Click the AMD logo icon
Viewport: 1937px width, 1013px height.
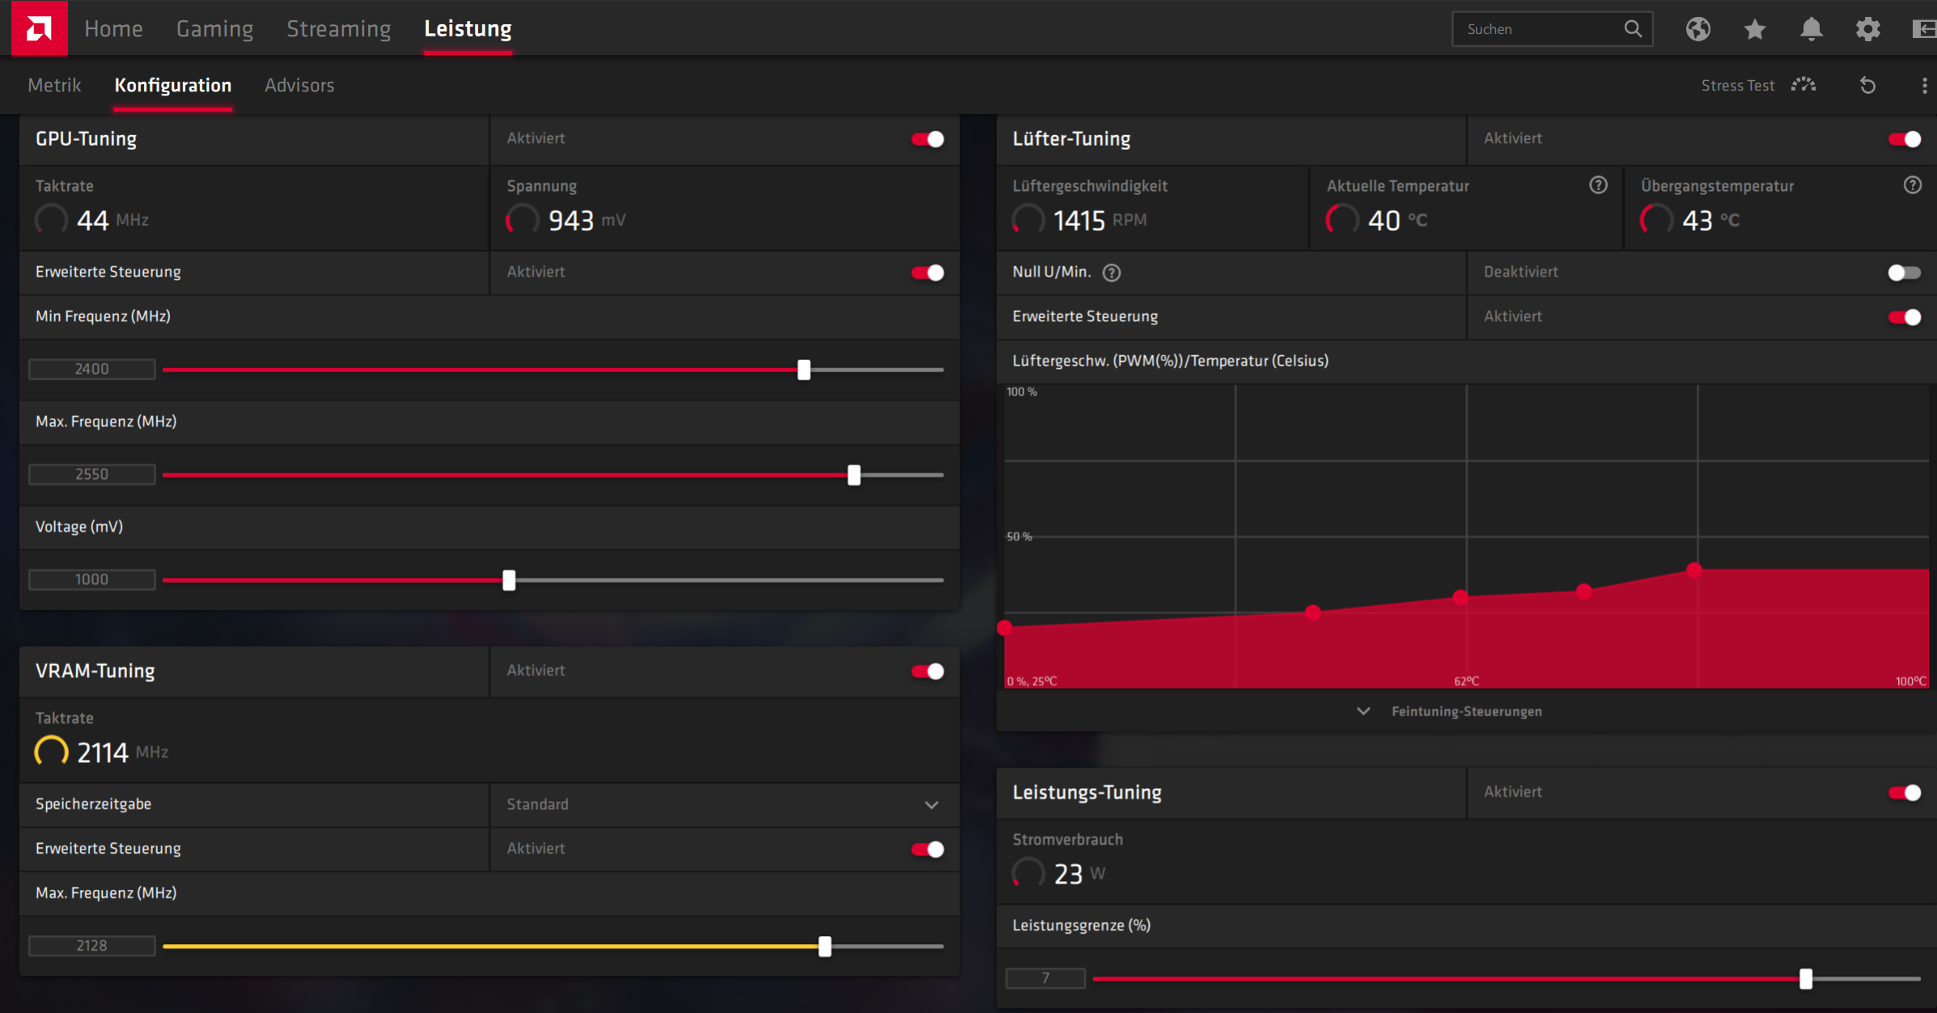39,28
